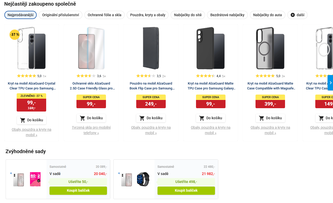
Task: Click cart icon for the 2.5D Glass
Action: click(x=82, y=118)
